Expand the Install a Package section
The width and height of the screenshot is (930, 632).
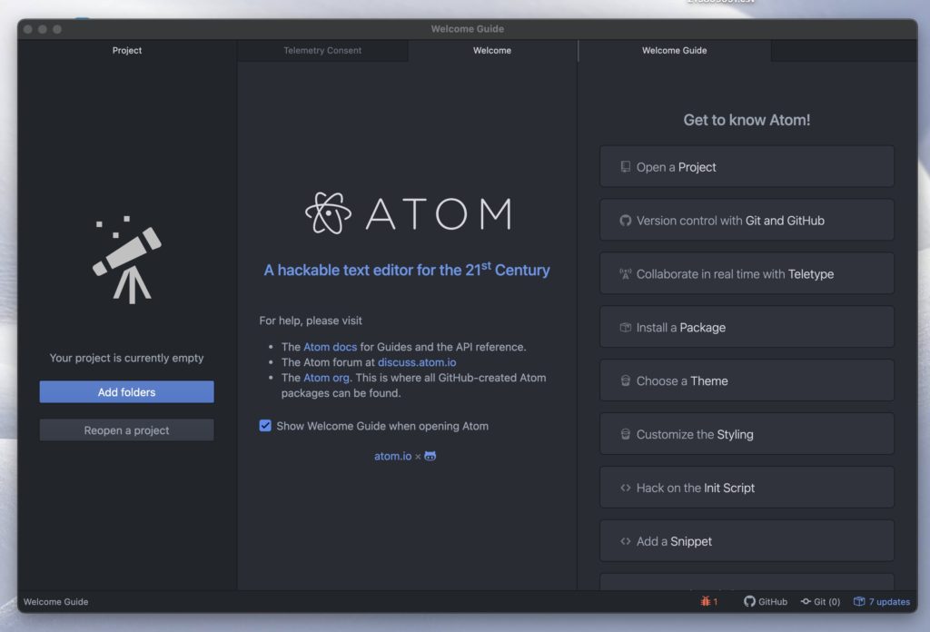pos(747,327)
